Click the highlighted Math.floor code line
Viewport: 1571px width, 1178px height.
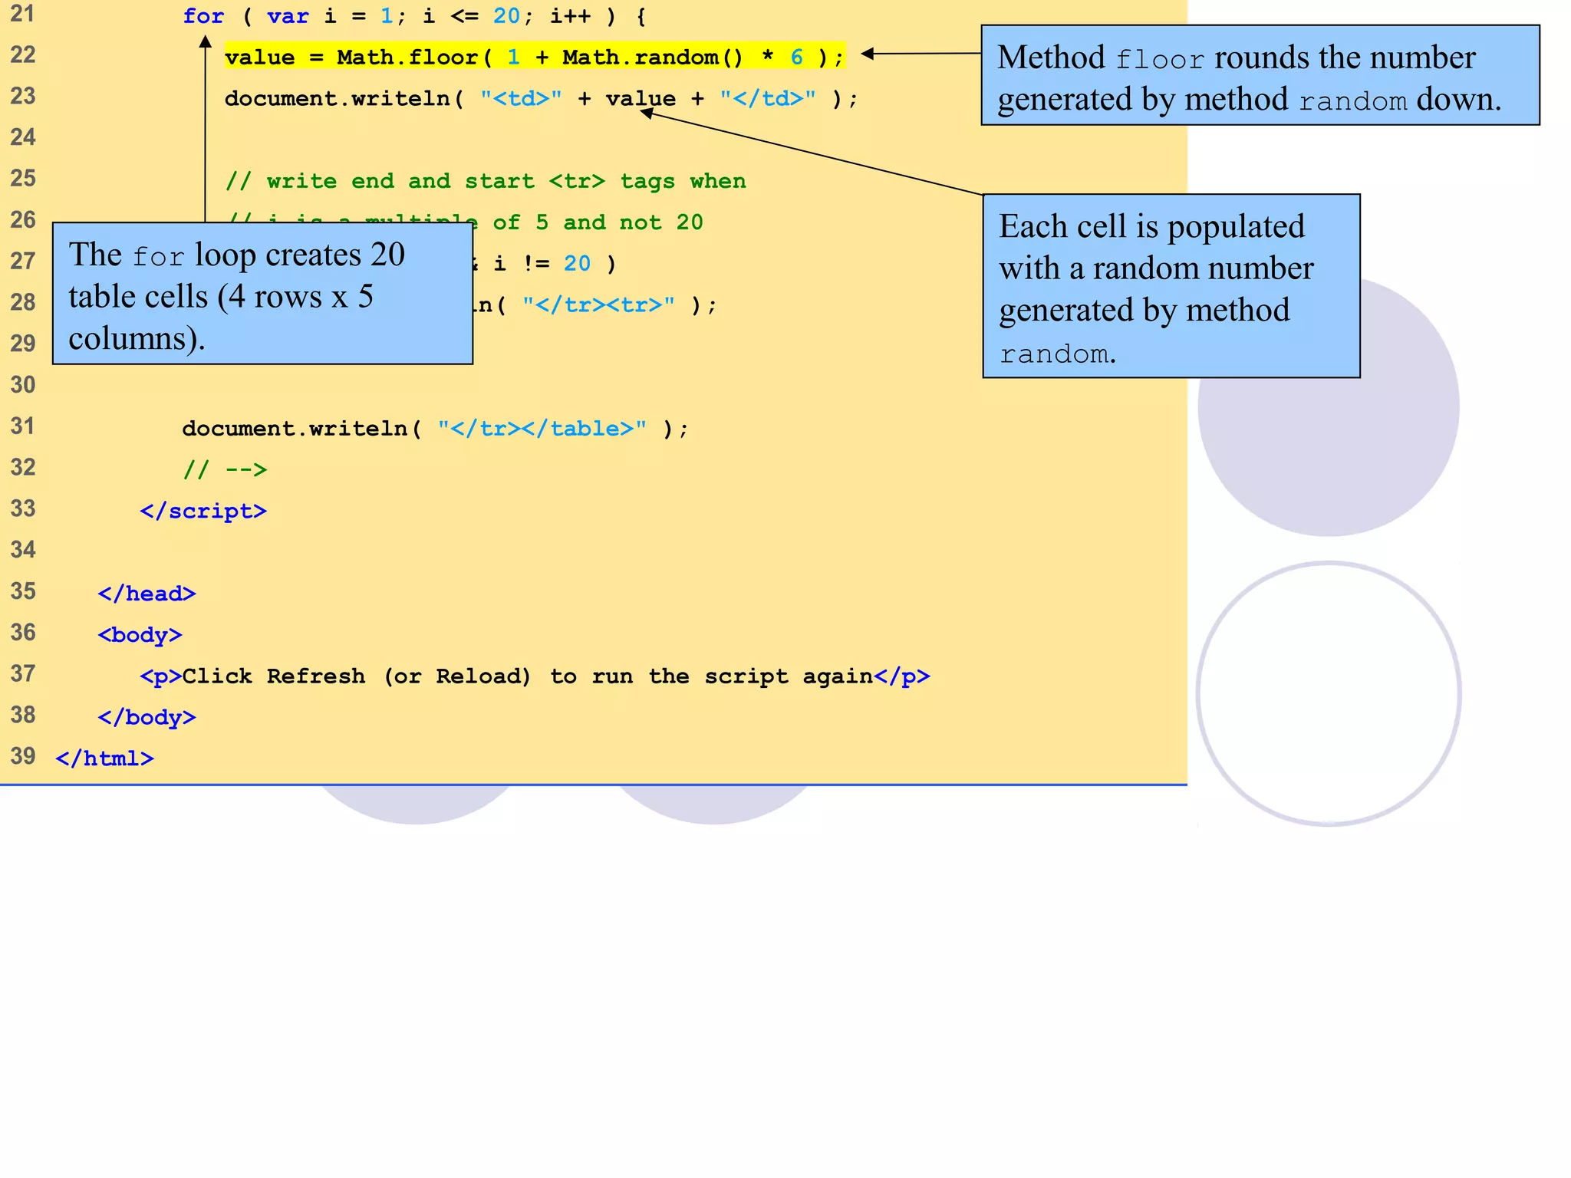[534, 58]
